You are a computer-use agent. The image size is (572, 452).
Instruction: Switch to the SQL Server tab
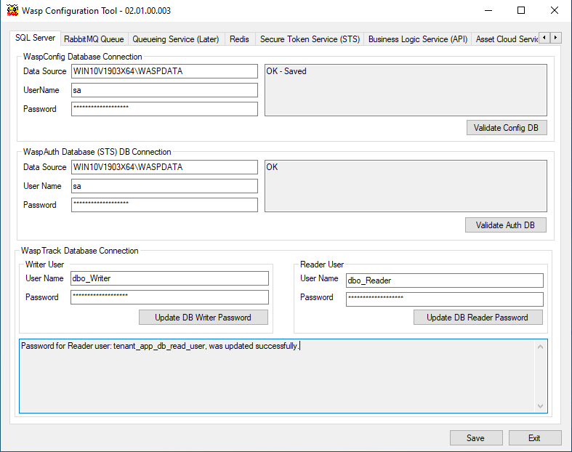(x=35, y=38)
